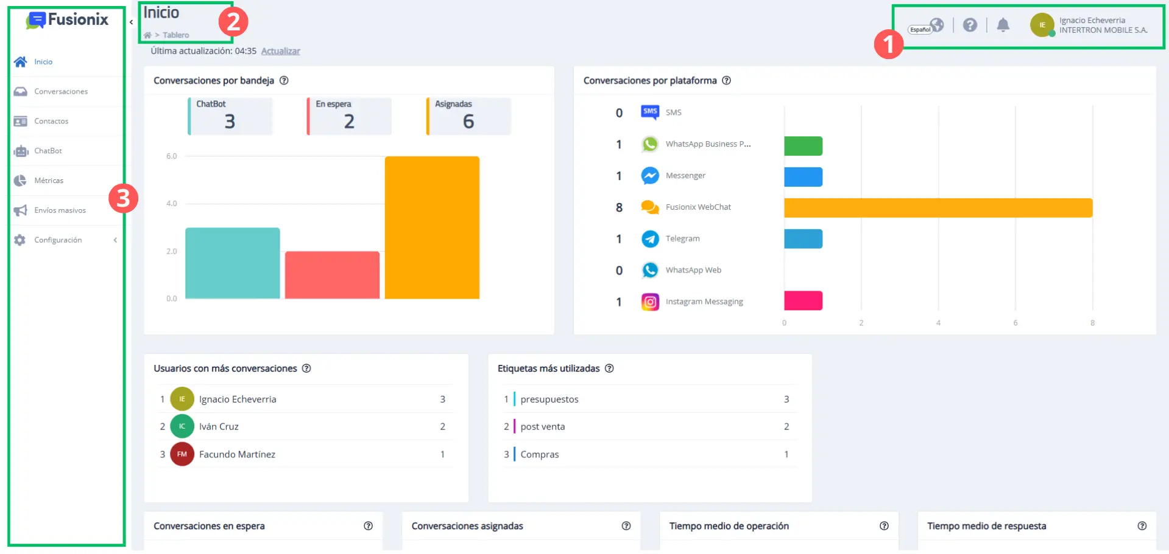
Task: Click the Messenger platform icon
Action: 650,176
